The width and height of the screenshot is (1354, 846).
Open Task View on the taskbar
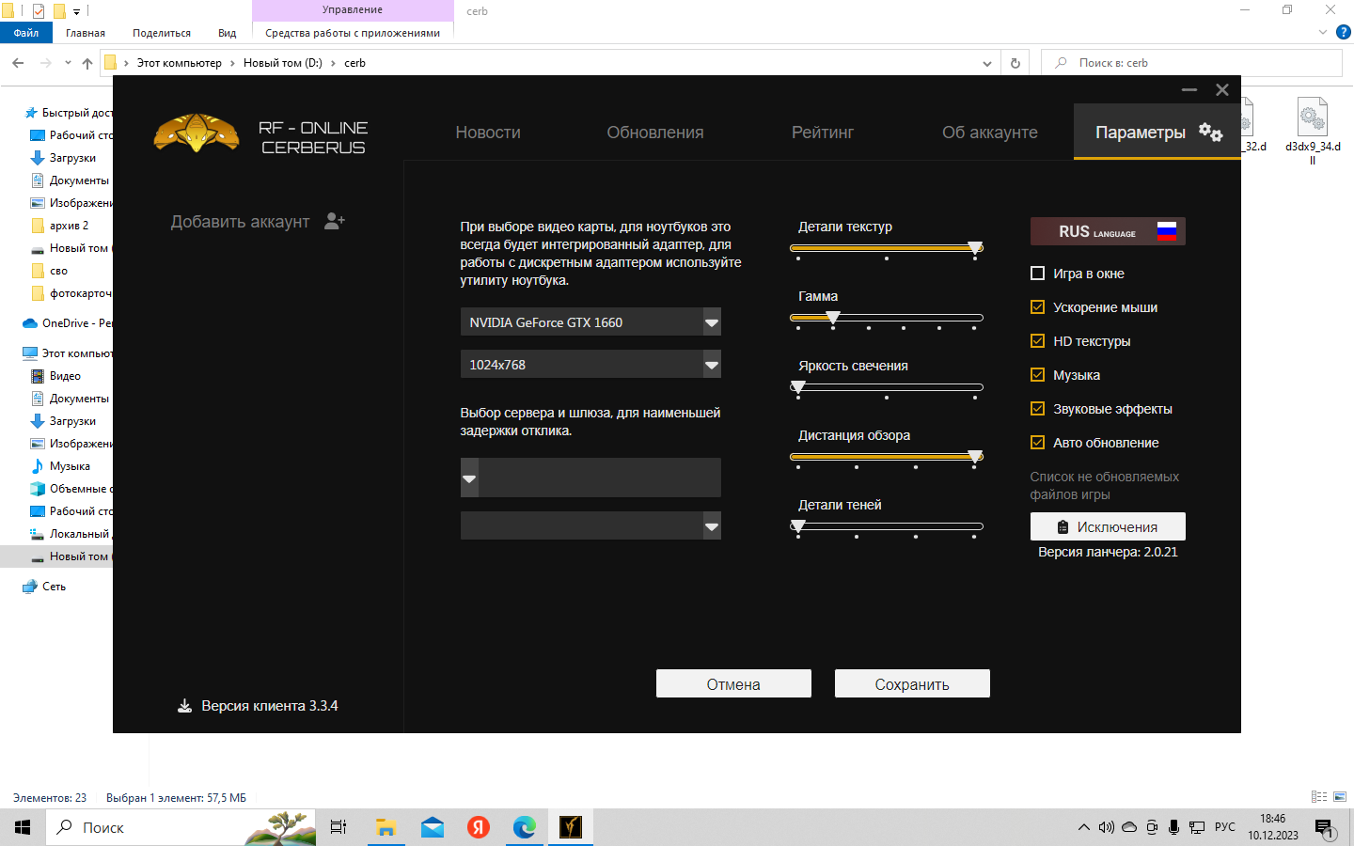pos(338,827)
